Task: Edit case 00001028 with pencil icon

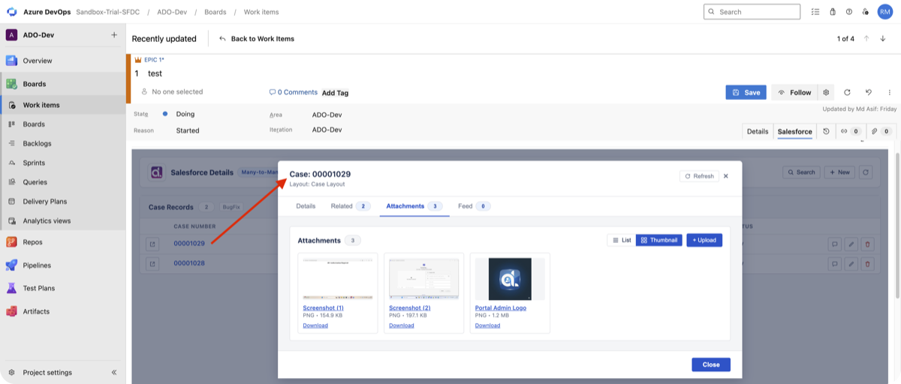Action: 851,263
